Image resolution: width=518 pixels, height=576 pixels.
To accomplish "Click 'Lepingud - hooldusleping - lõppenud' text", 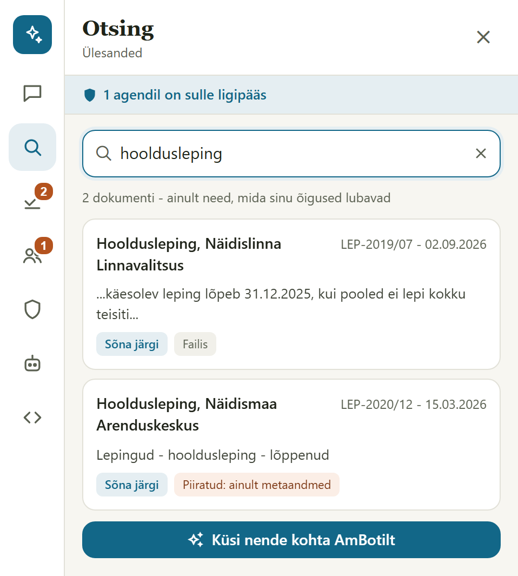I will pyautogui.click(x=212, y=455).
